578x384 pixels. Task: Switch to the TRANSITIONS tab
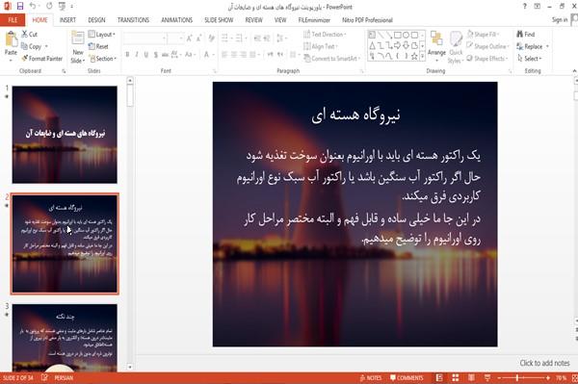(133, 20)
